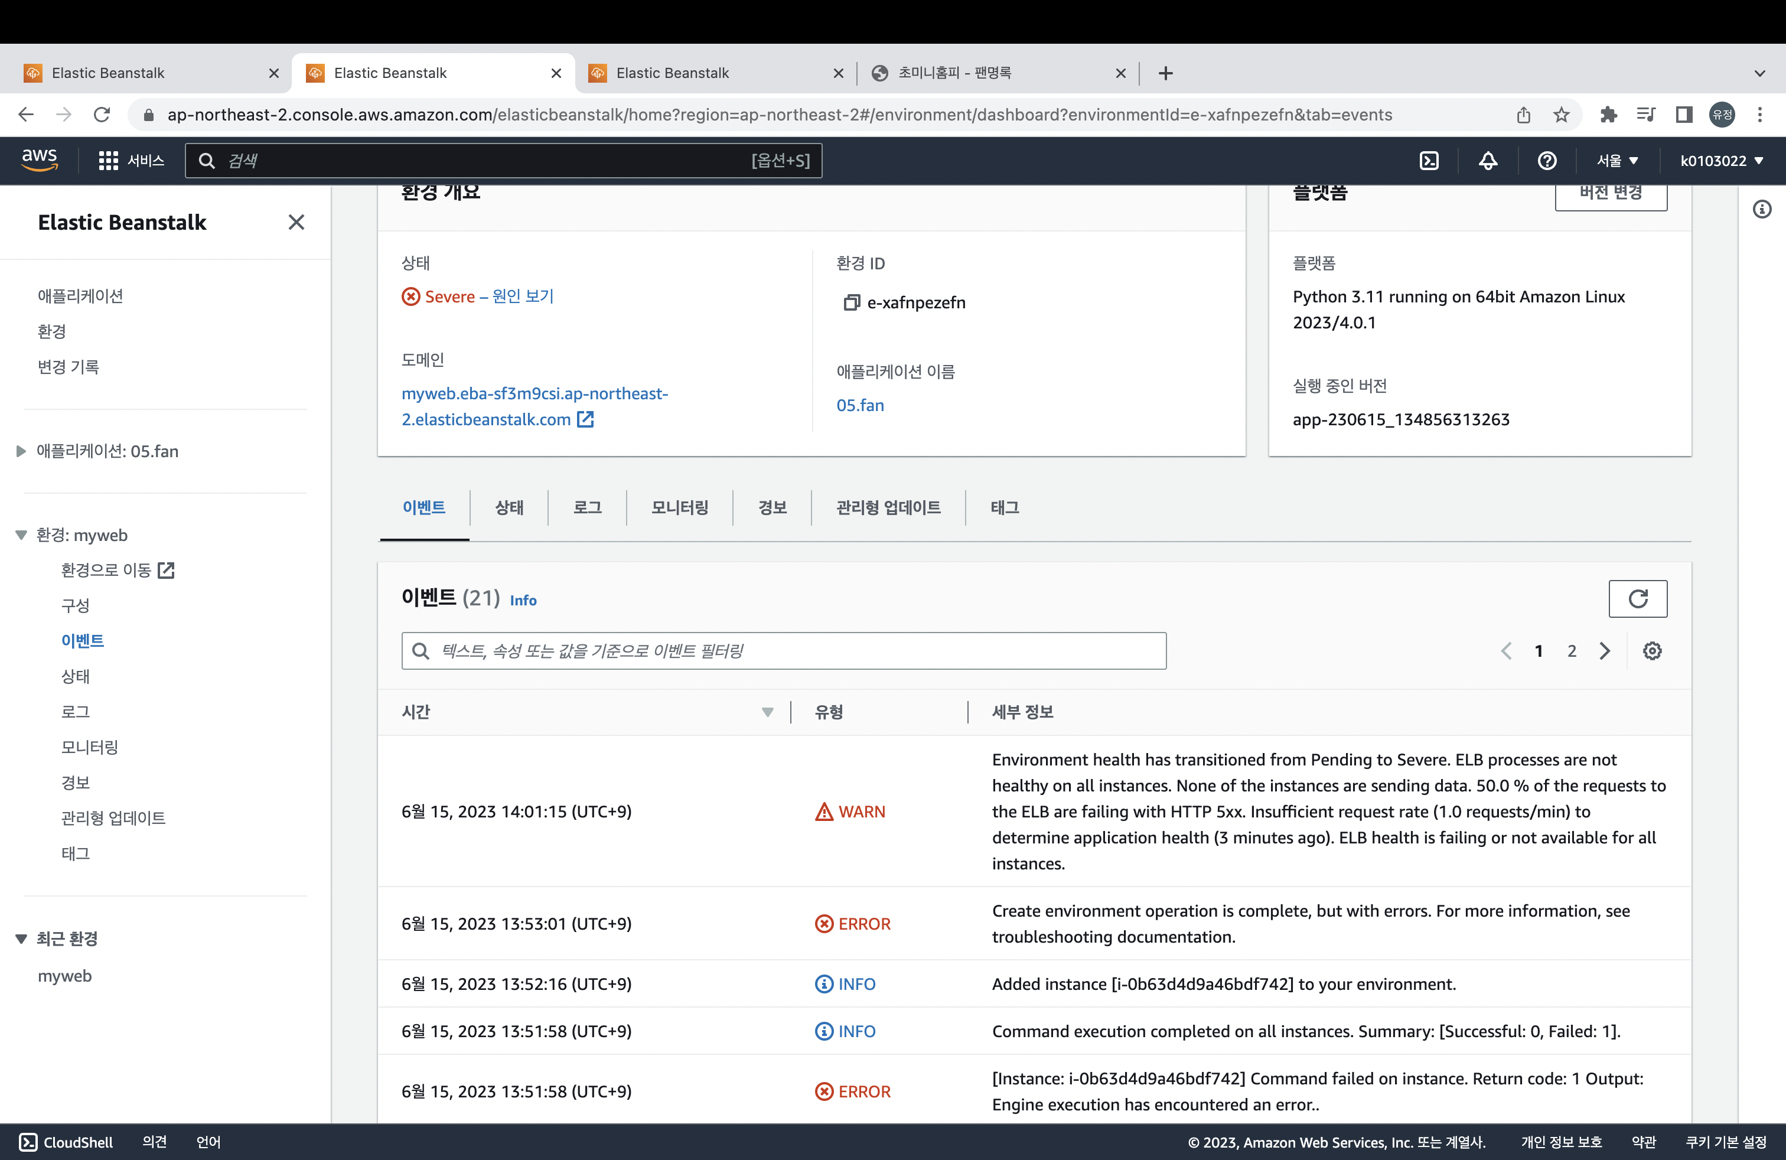Screen dimensions: 1786x1160
Task: Switch to the 경보 tab
Action: pos(772,508)
